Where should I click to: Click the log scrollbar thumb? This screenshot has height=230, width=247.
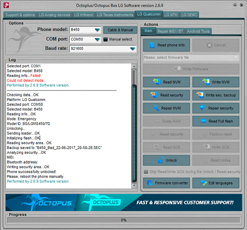pyautogui.click(x=134, y=134)
